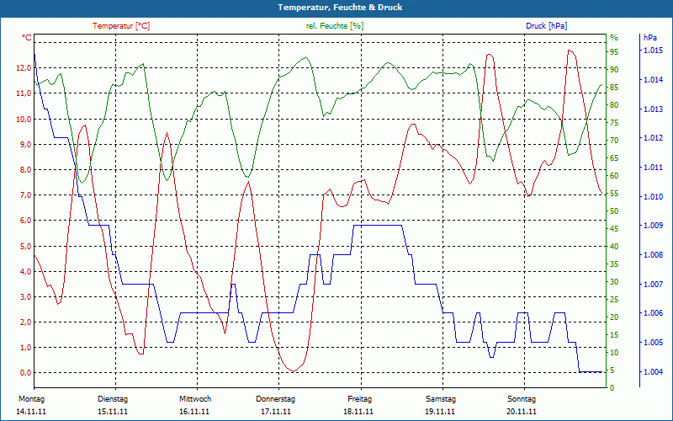Image resolution: width=673 pixels, height=421 pixels.
Task: Click the humidity axis value '50'
Action: tap(614, 211)
